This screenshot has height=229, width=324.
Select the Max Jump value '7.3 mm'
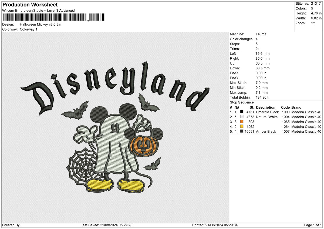click(261, 93)
